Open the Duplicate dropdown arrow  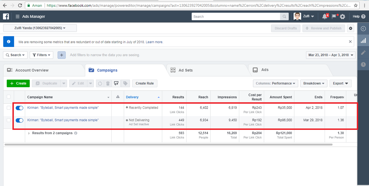[64, 83]
